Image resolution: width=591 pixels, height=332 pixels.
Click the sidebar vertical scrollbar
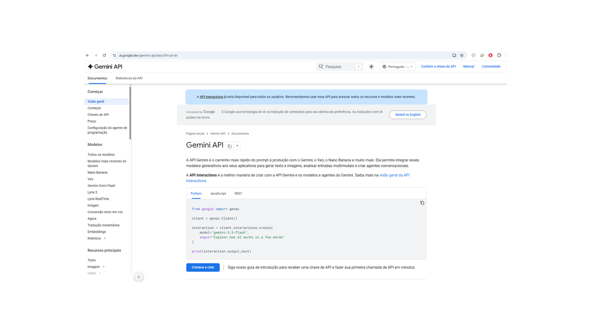[130, 113]
